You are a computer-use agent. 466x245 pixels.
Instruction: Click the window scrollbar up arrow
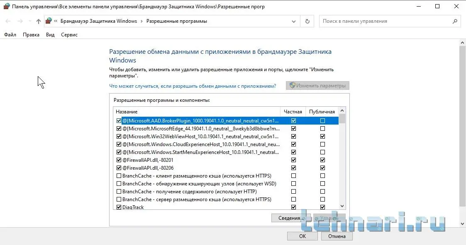[462, 43]
